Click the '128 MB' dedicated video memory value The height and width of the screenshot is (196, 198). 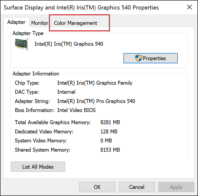tap(109, 131)
